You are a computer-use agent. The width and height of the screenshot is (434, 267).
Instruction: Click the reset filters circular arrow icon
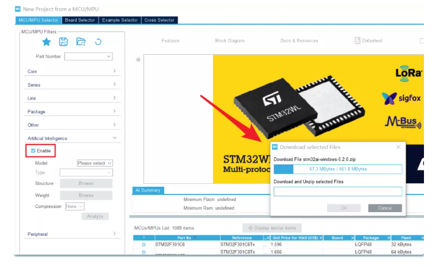[x=98, y=42]
